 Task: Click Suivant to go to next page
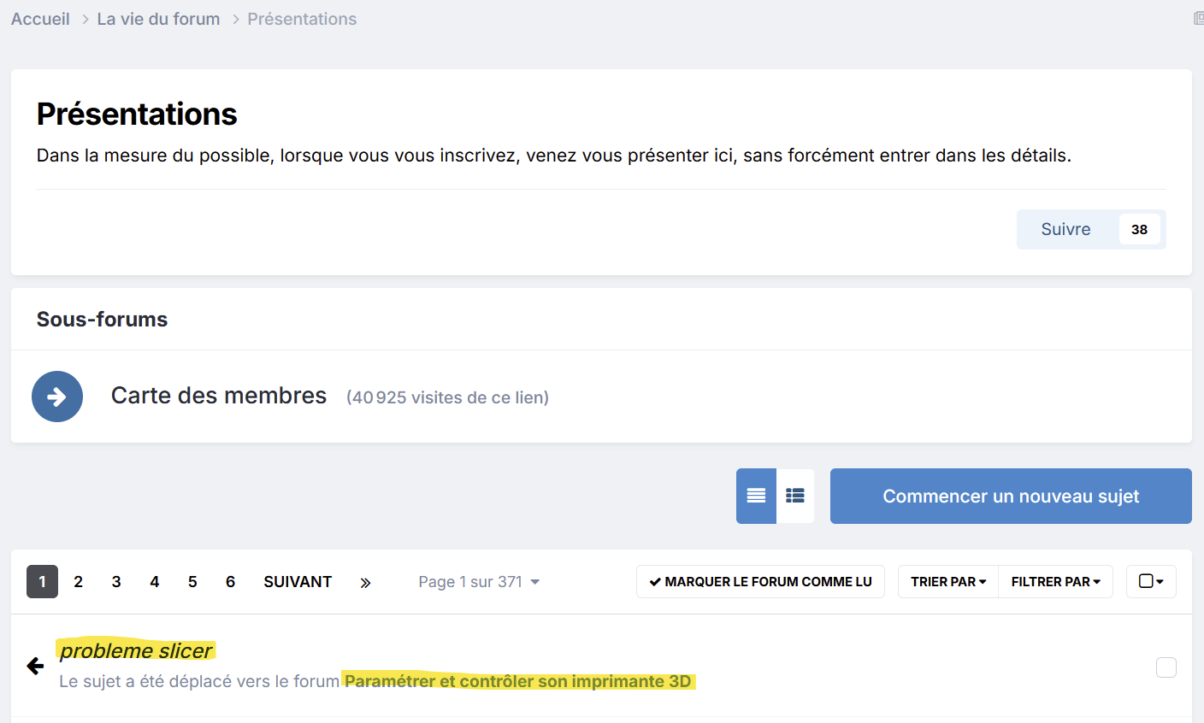click(x=298, y=582)
